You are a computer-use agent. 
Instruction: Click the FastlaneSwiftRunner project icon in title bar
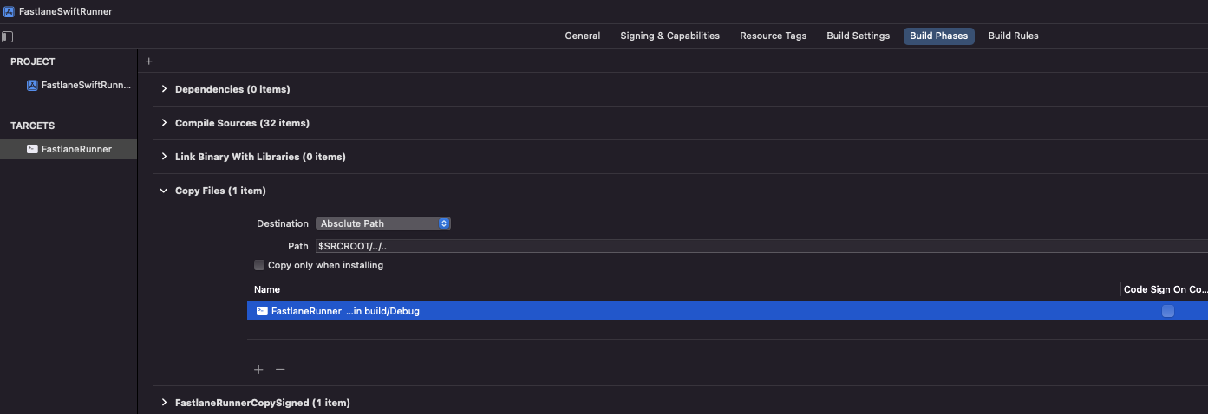coord(9,11)
